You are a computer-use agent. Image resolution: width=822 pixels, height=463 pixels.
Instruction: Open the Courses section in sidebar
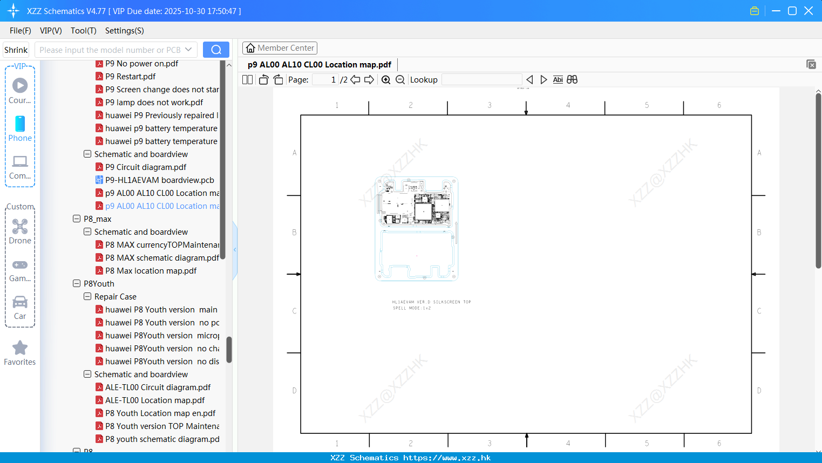20,91
